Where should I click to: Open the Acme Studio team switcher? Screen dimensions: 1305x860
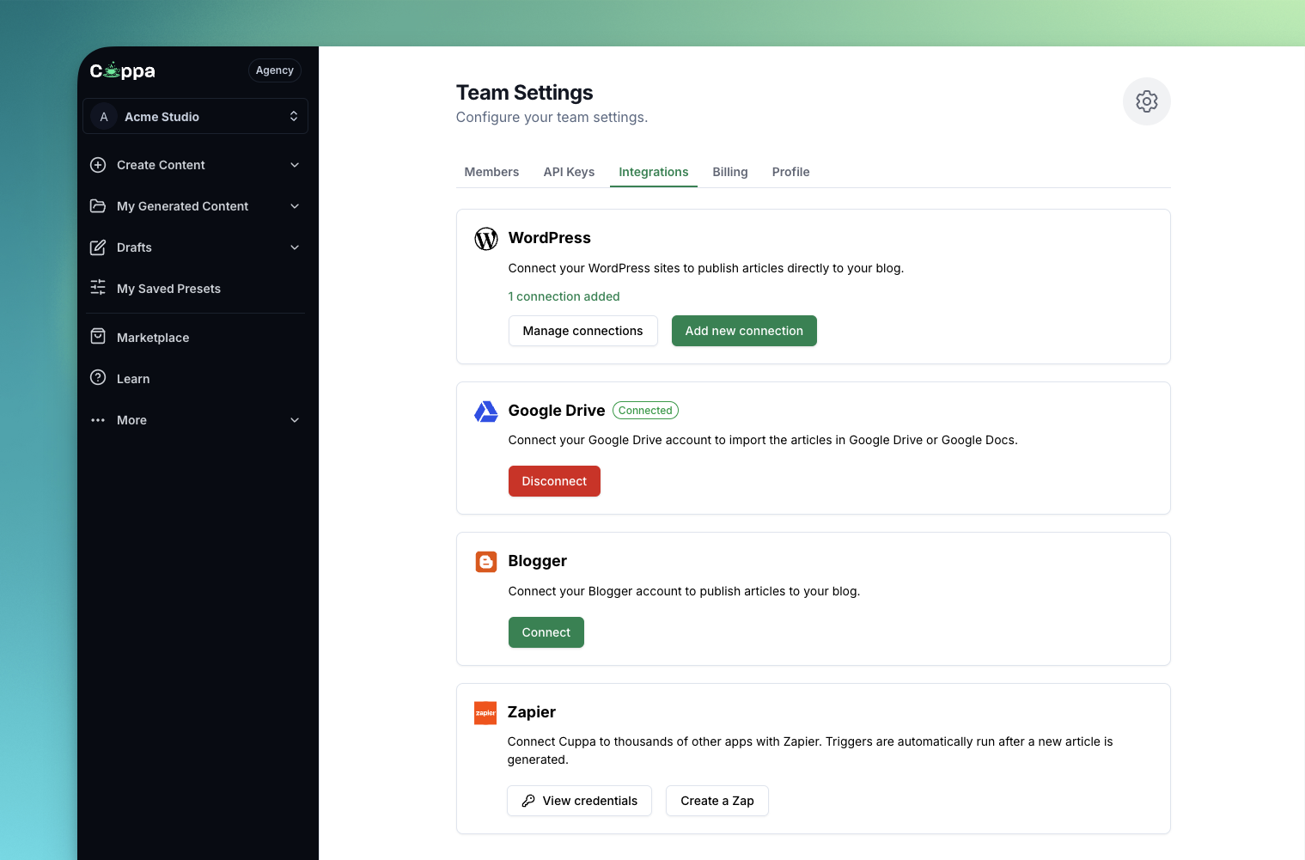195,117
